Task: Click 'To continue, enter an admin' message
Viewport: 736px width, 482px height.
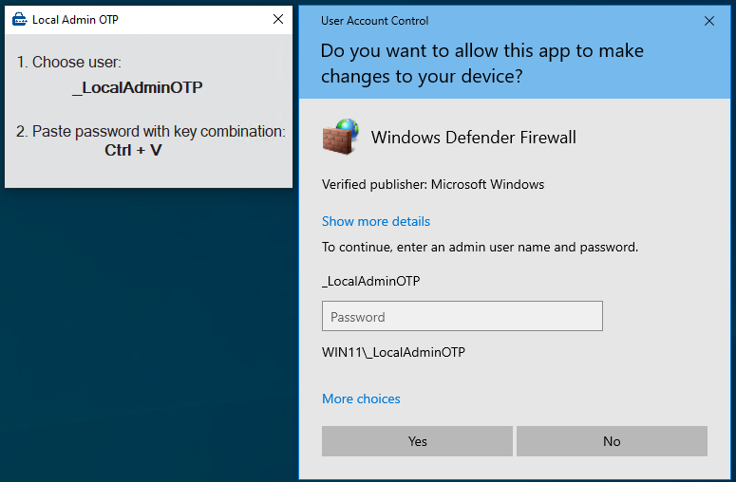Action: (480, 247)
